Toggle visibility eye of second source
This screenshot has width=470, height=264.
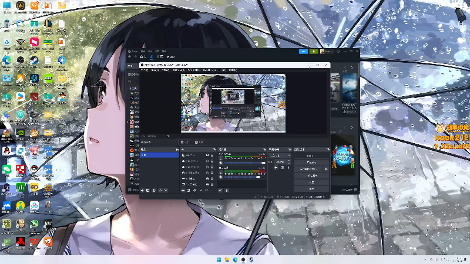207,161
